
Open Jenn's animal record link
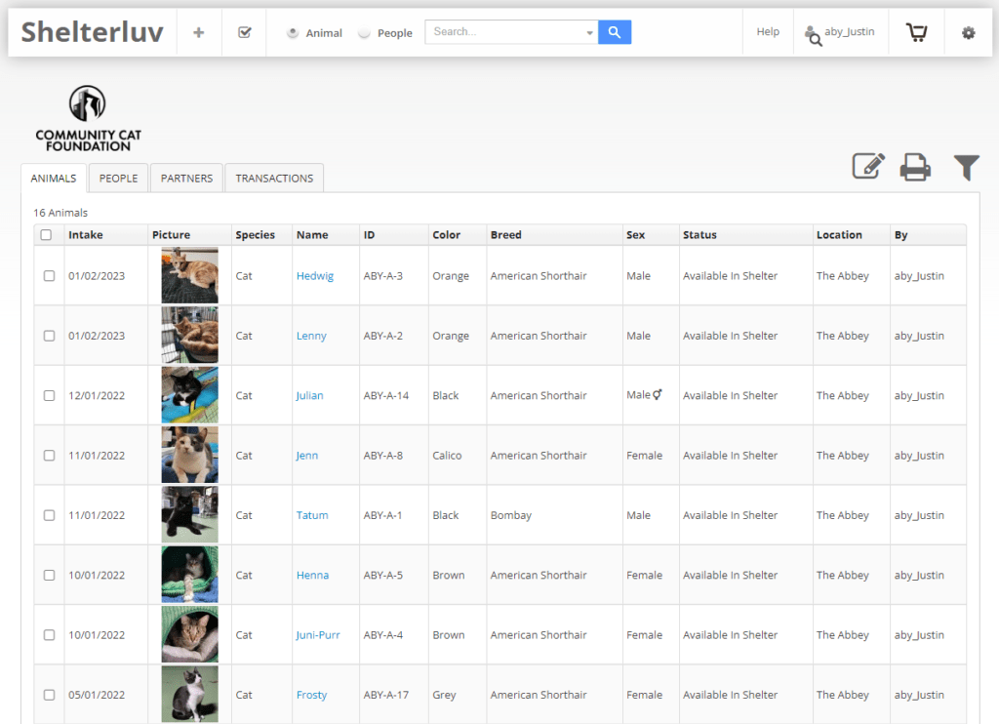tap(306, 456)
